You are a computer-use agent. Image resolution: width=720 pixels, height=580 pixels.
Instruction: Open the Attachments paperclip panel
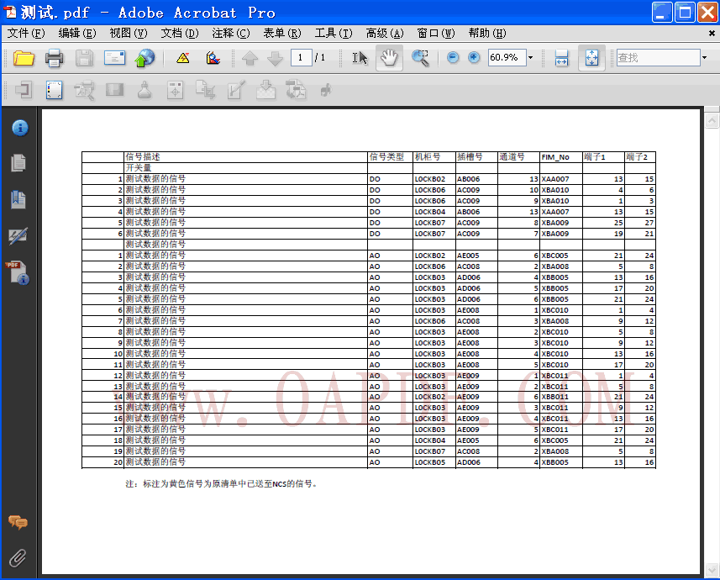coord(18,558)
